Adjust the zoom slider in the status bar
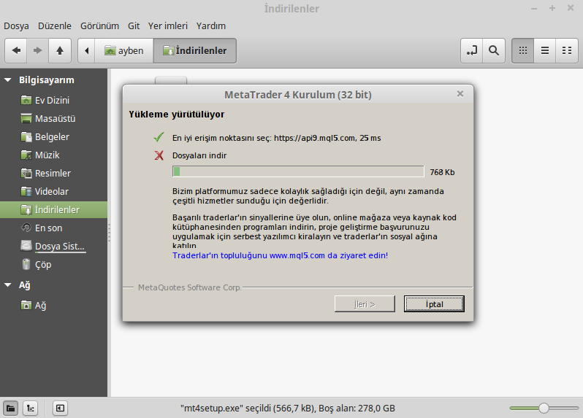Screen dimensions: 583x418 544,408
